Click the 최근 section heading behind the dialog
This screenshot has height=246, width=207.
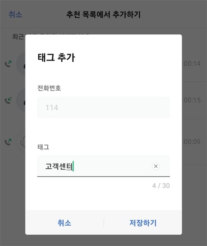(x=18, y=37)
